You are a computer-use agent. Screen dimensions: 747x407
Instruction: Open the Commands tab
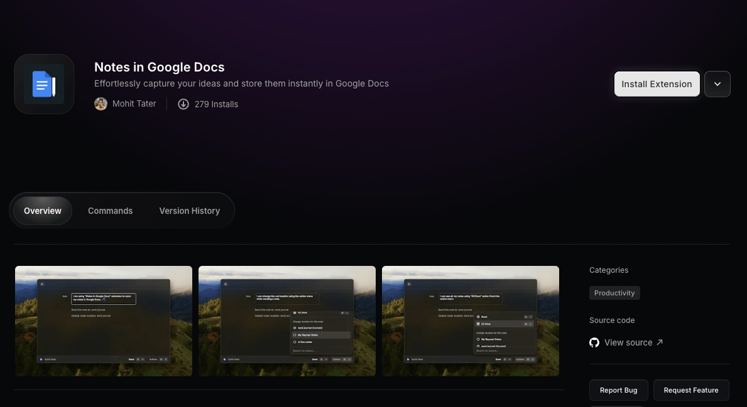[x=110, y=211]
